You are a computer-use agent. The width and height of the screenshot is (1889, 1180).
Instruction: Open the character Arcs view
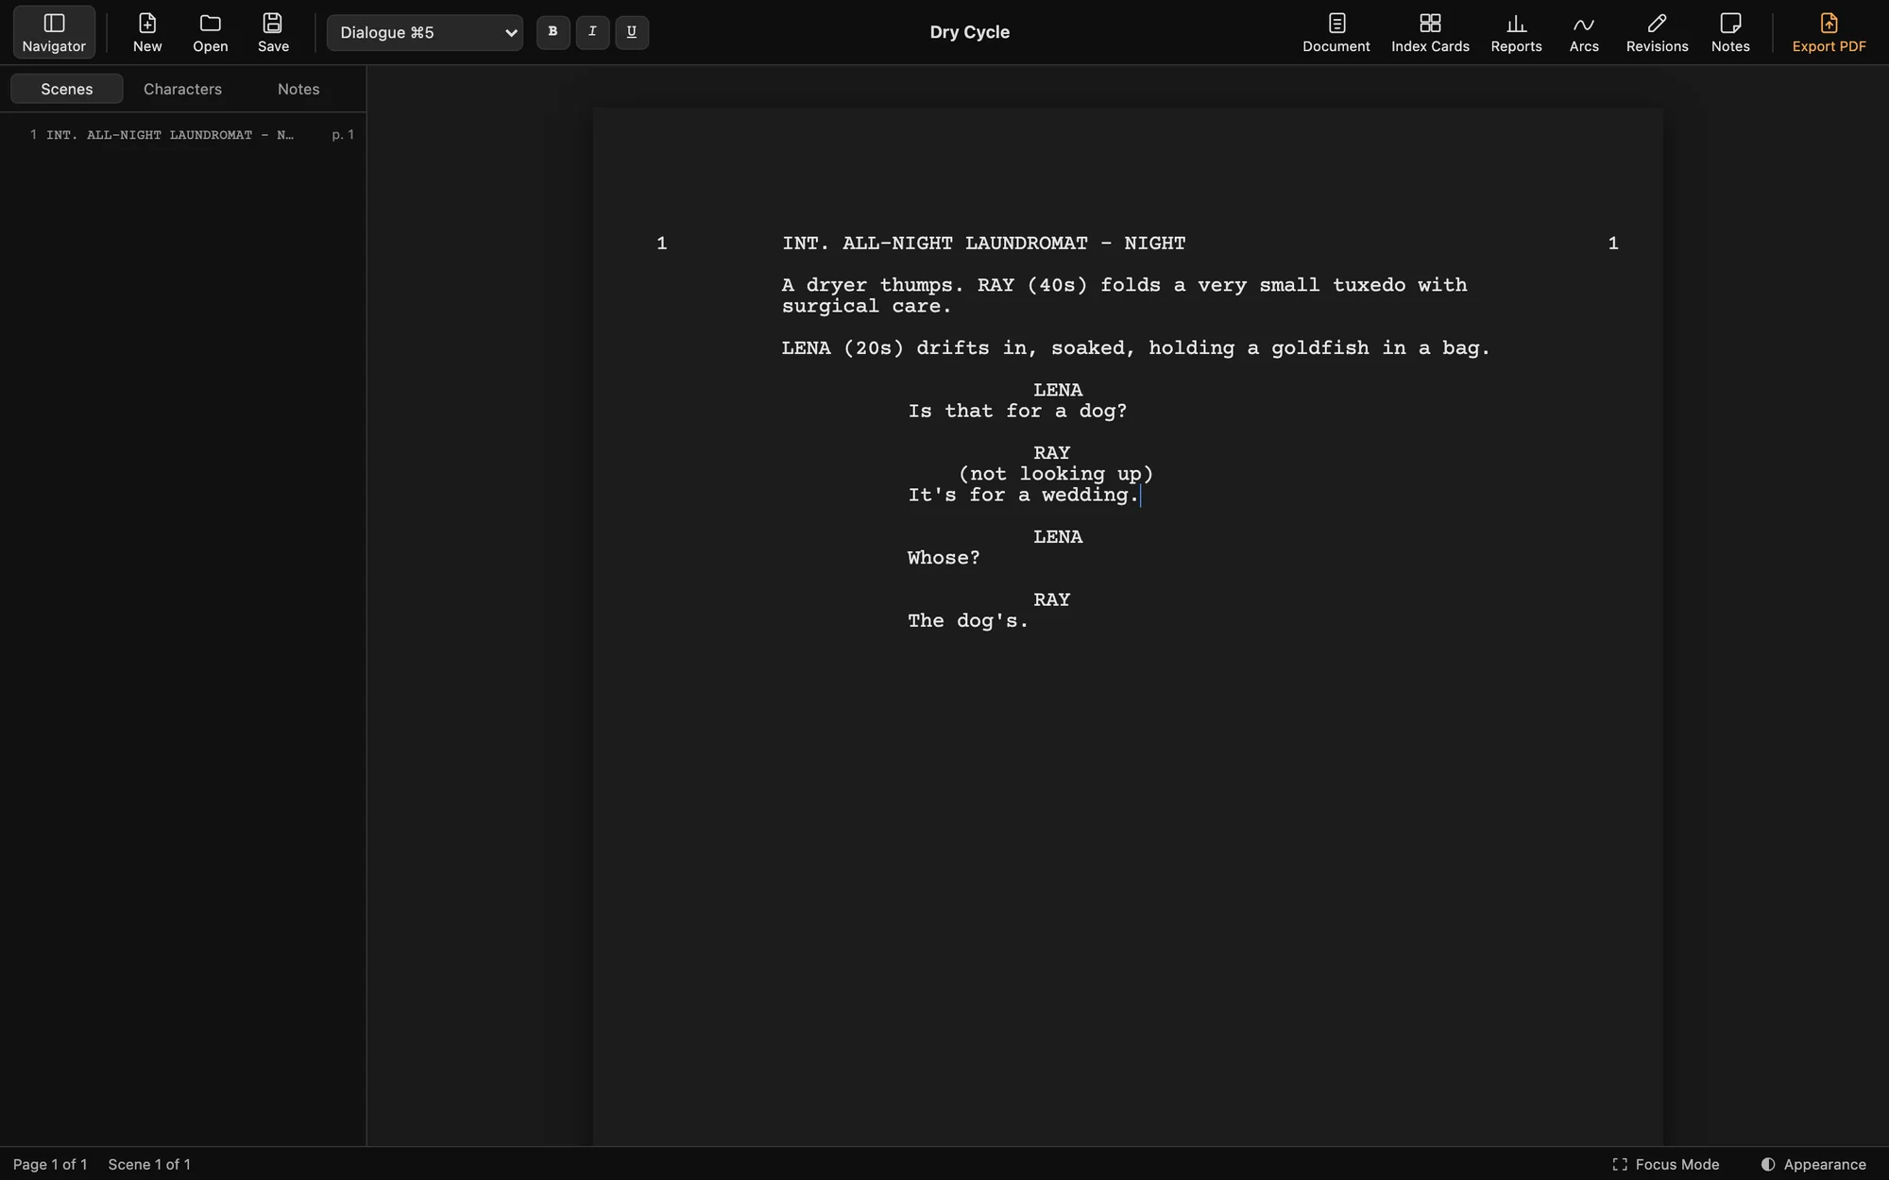click(1584, 32)
